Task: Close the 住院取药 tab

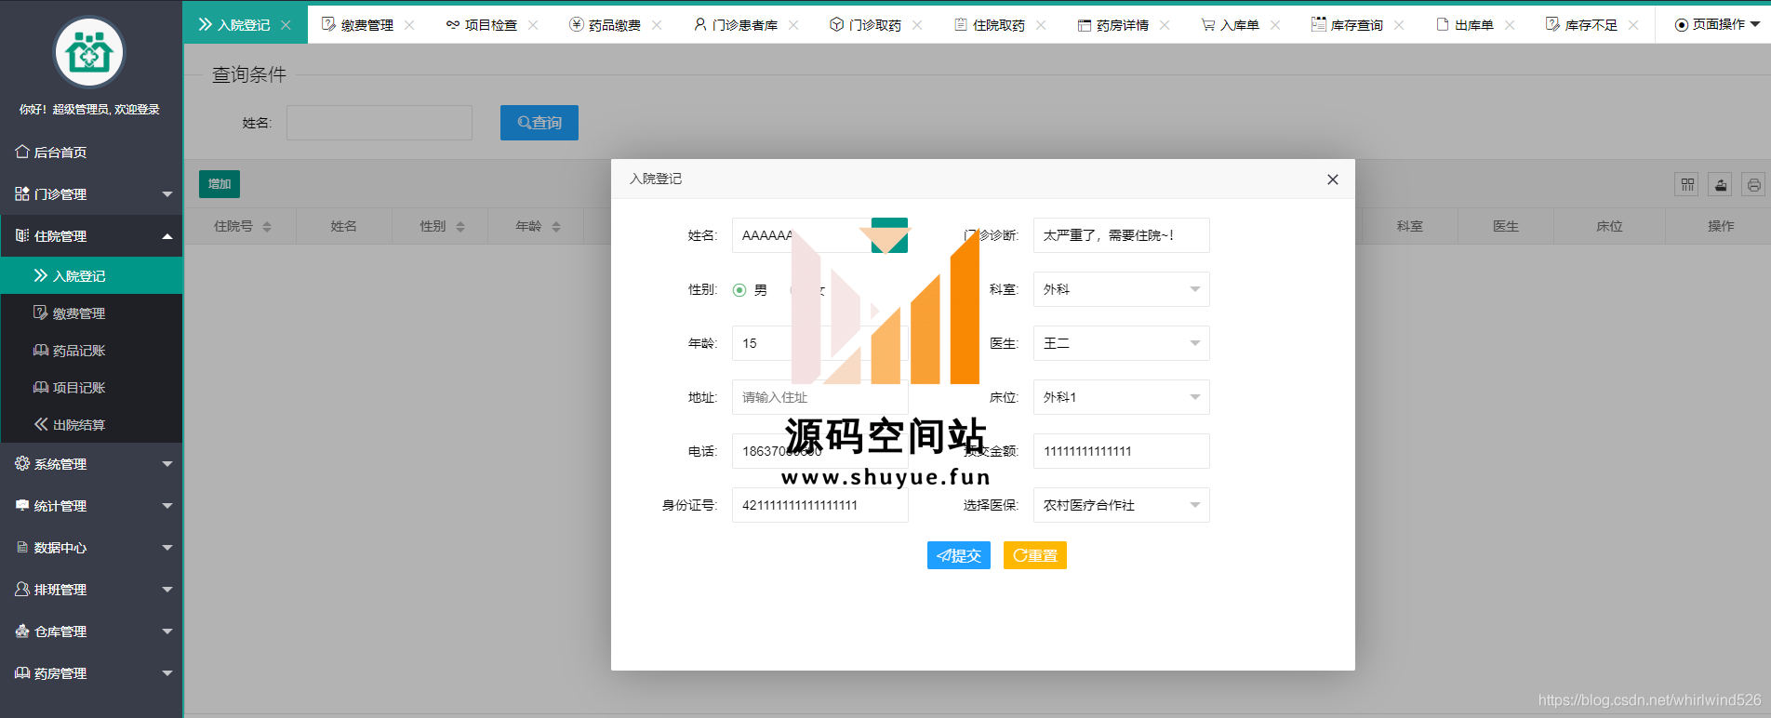Action: (x=1041, y=25)
